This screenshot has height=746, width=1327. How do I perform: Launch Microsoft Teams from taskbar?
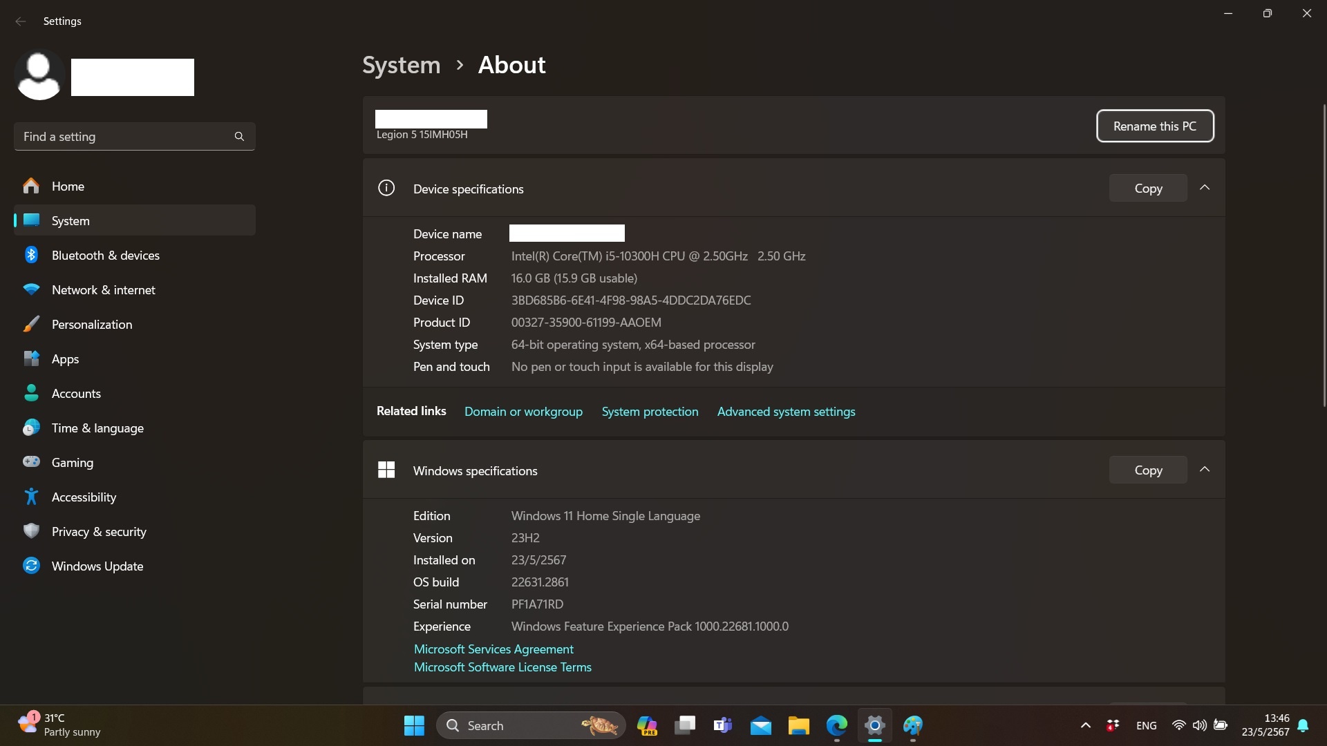(x=723, y=725)
